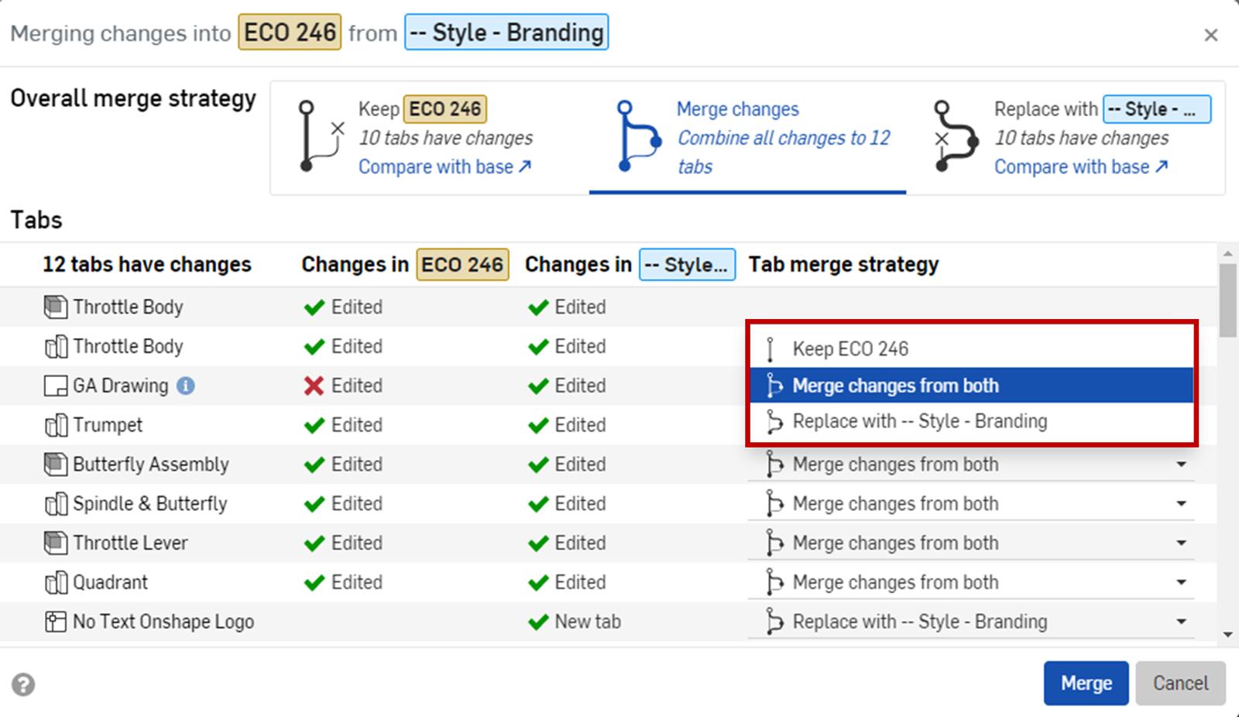Click the GA Drawing tab icon
This screenshot has width=1239, height=717.
point(56,386)
